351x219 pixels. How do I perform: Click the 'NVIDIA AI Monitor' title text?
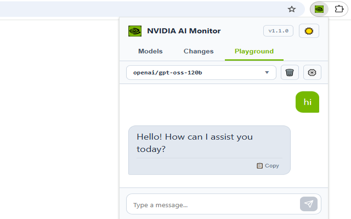[184, 31]
